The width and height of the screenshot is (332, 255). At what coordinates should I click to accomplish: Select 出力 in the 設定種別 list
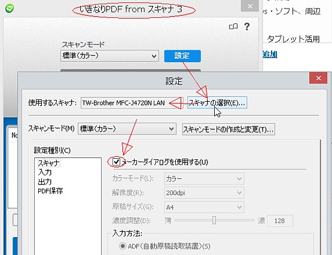[45, 182]
